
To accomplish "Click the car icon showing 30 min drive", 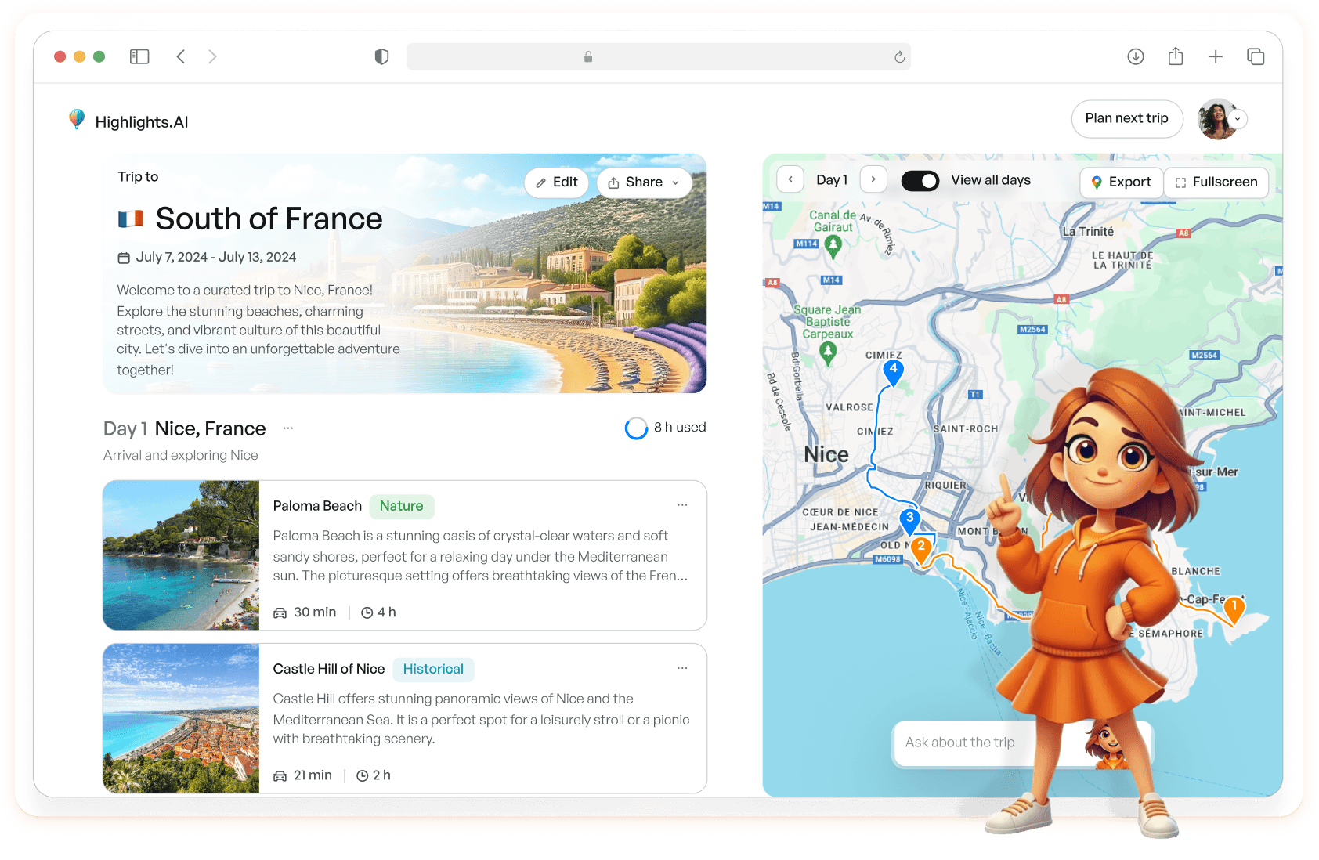I will click(x=280, y=612).
